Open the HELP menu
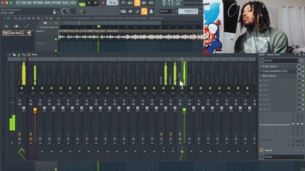Viewport: 305px width, 171px height. (x=73, y=3)
